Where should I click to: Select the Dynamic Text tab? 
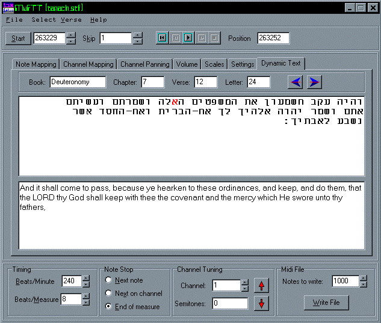coord(281,63)
